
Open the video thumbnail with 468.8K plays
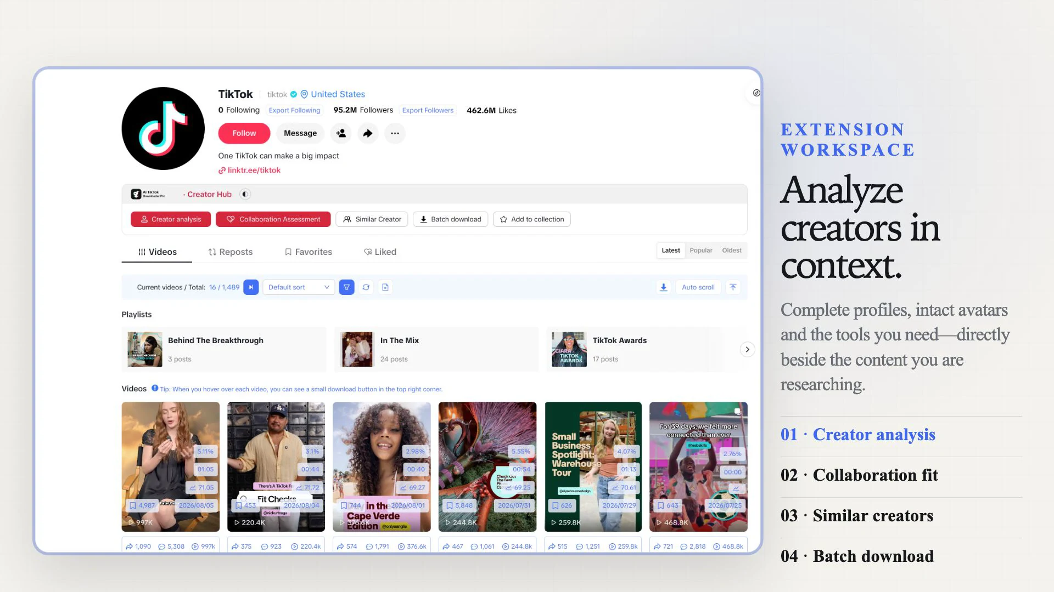click(698, 467)
